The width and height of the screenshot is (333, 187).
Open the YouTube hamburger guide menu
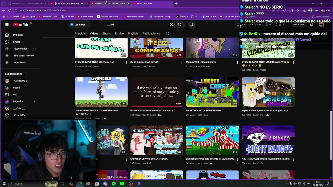coord(7,25)
